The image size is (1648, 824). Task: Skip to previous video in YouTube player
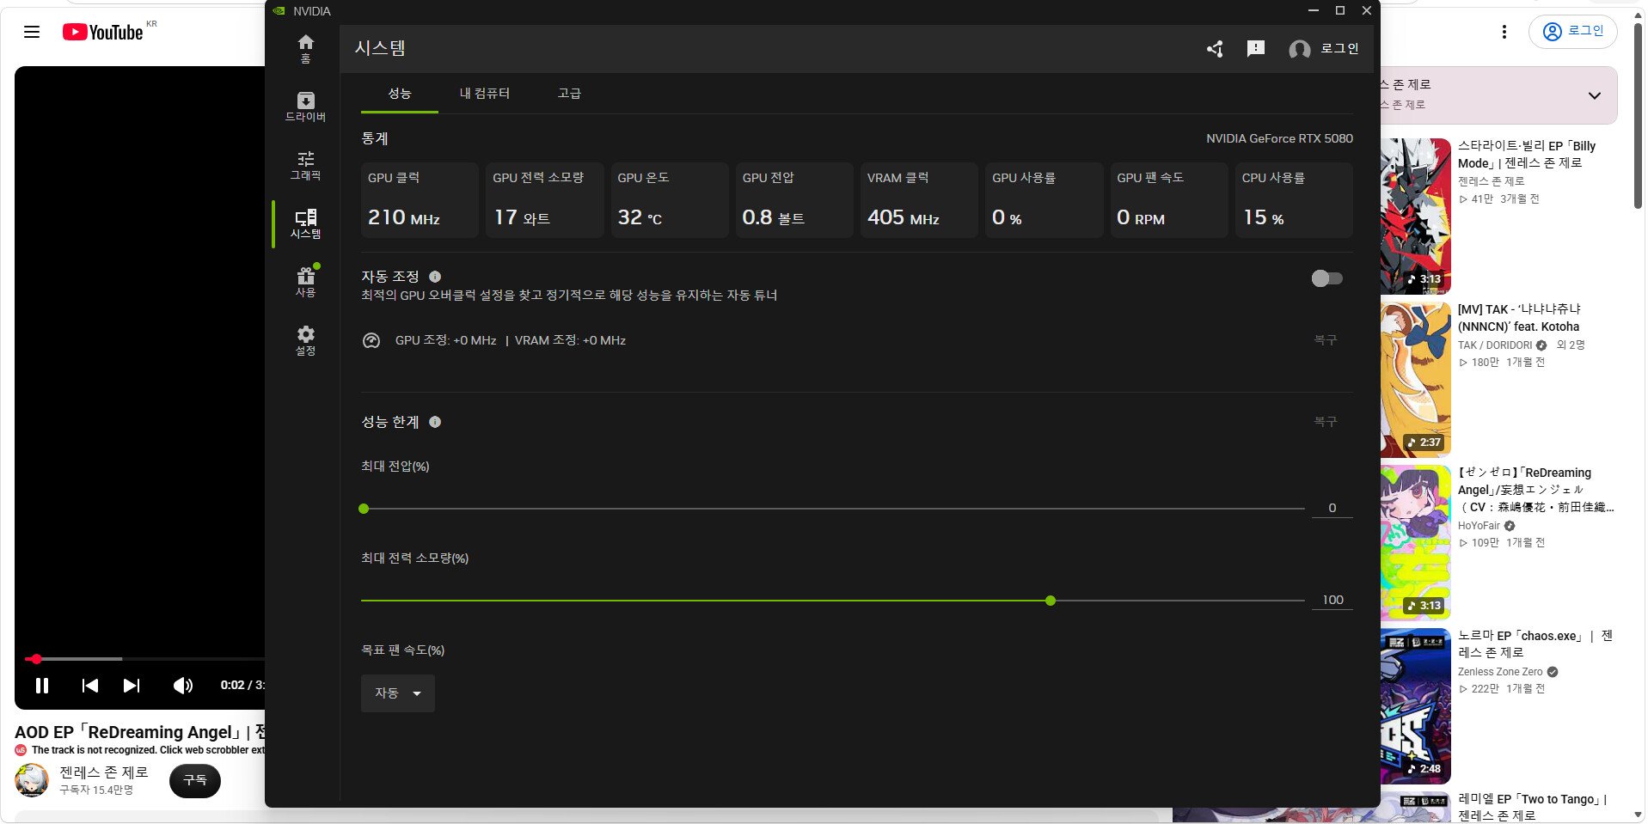(x=89, y=686)
